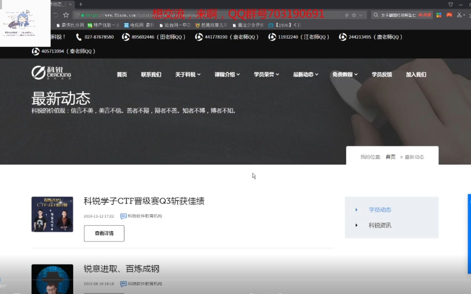Select 学员动态 sidebar category
471x294 pixels.
coord(380,210)
